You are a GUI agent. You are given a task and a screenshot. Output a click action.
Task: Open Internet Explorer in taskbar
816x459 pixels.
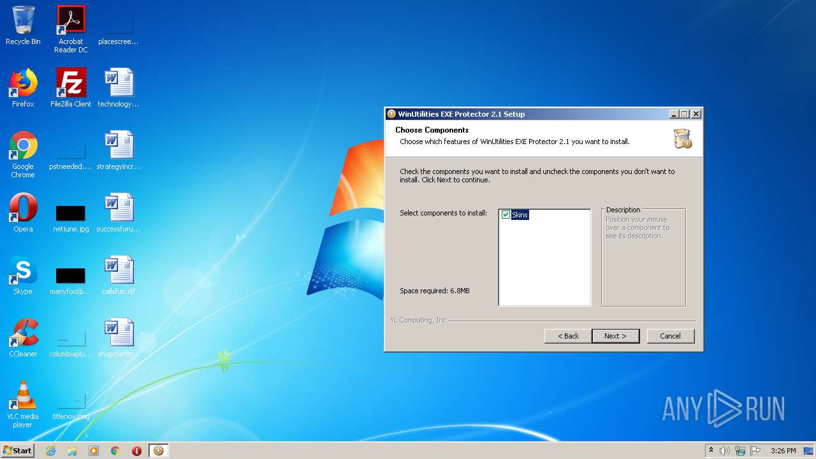(50, 451)
